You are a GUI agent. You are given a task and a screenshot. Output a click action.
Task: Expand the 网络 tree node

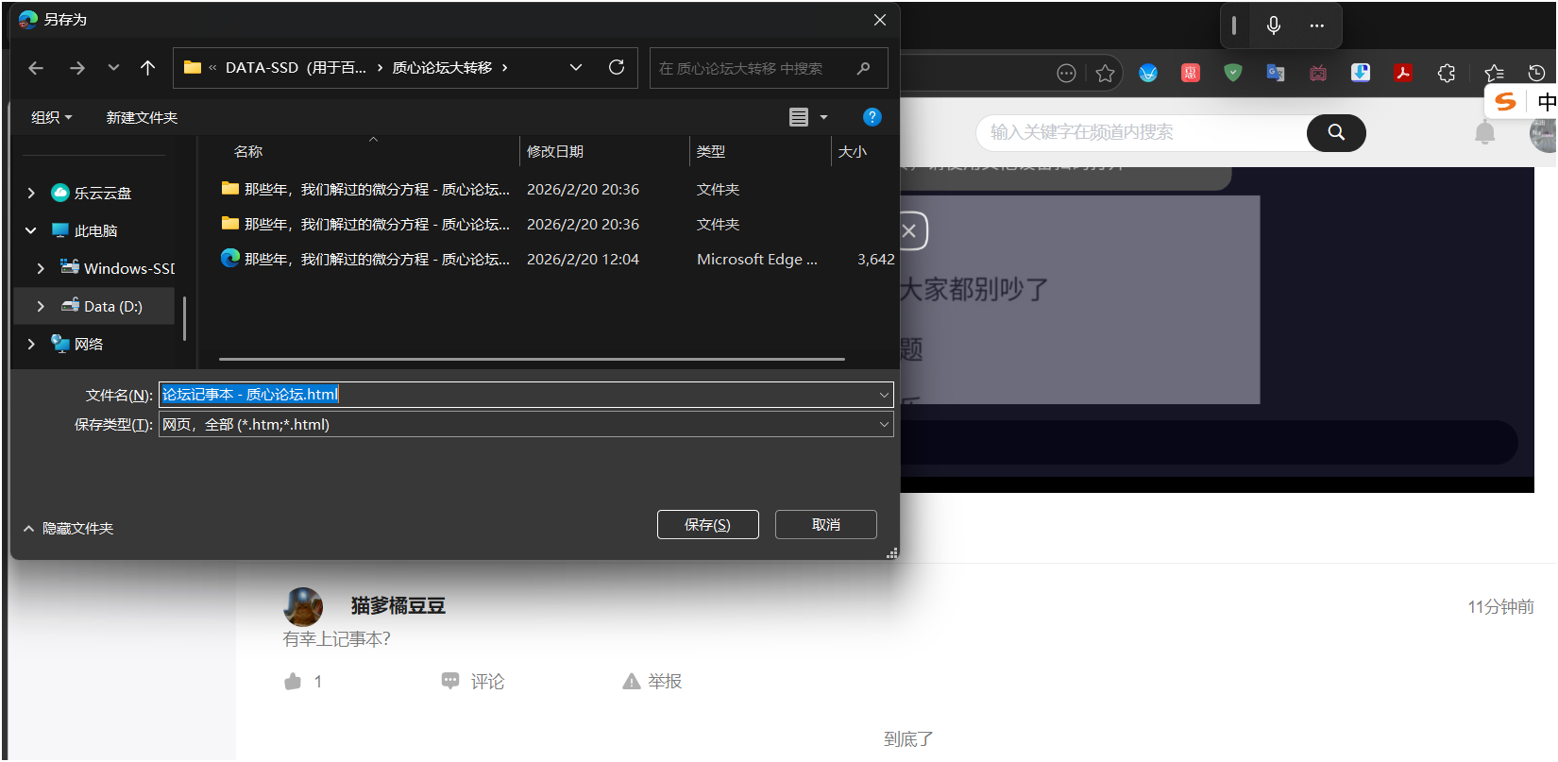coord(31,344)
